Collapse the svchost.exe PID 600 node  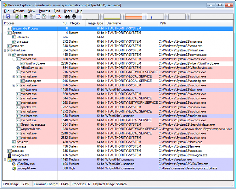[x=14, y=59]
